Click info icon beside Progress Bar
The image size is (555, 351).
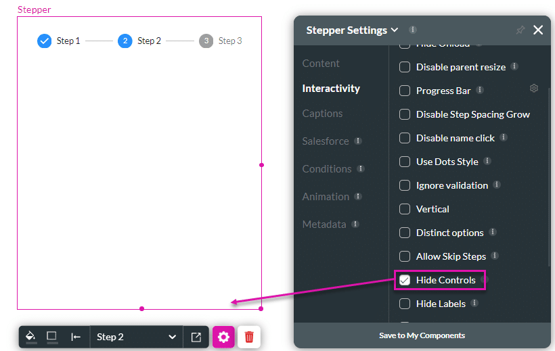click(480, 90)
